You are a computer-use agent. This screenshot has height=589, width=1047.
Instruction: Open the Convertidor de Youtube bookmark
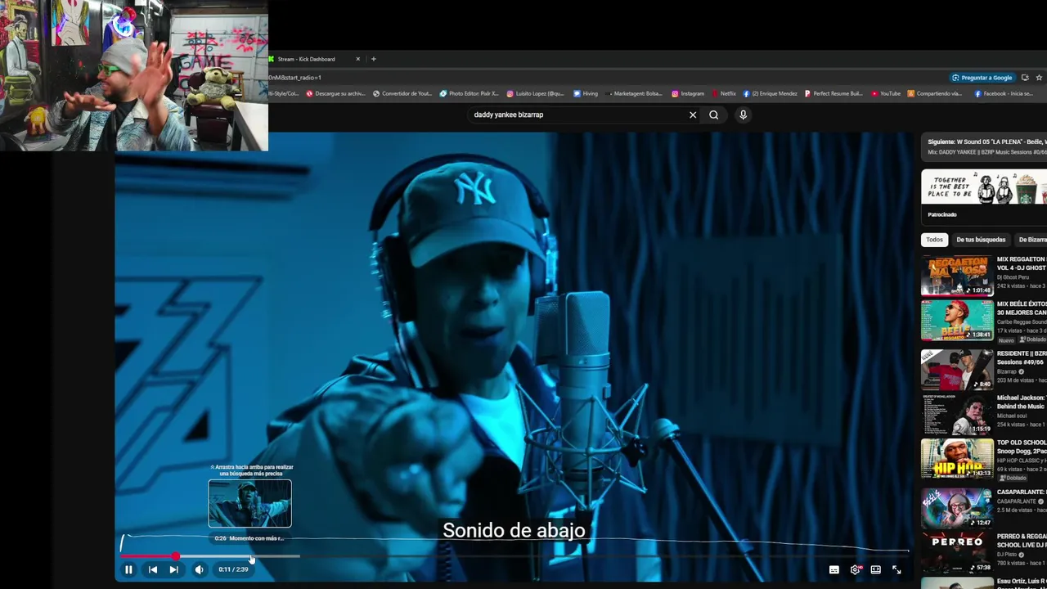point(402,93)
